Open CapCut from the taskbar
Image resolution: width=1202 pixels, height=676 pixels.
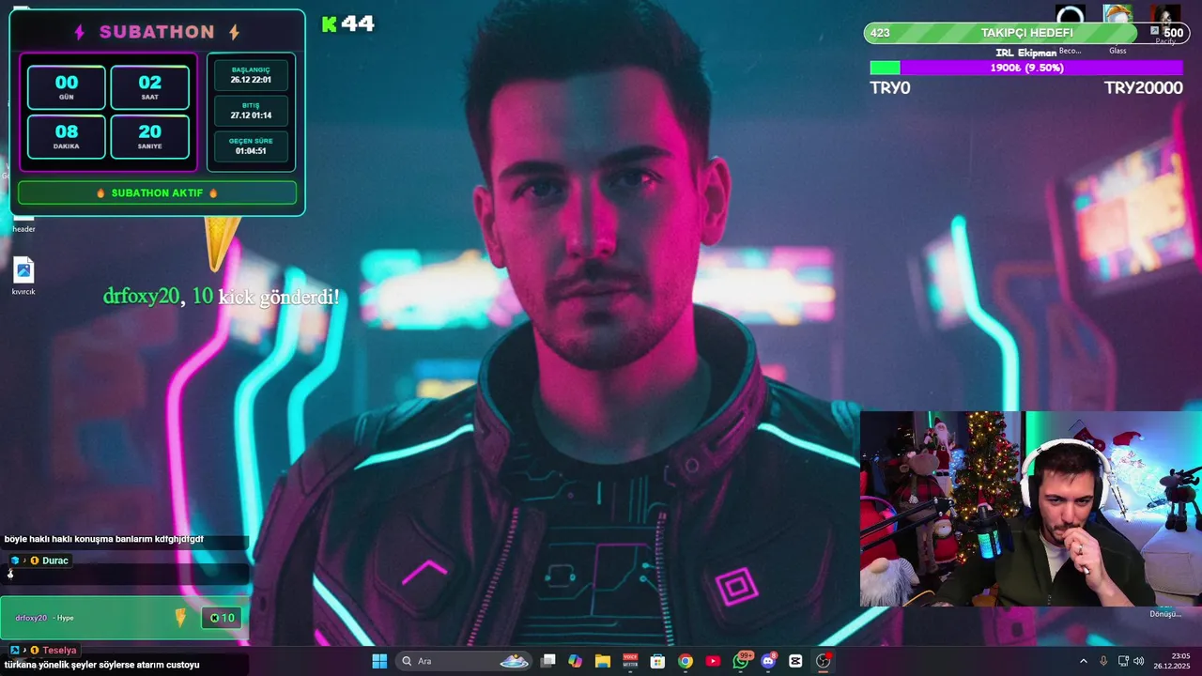(x=795, y=661)
